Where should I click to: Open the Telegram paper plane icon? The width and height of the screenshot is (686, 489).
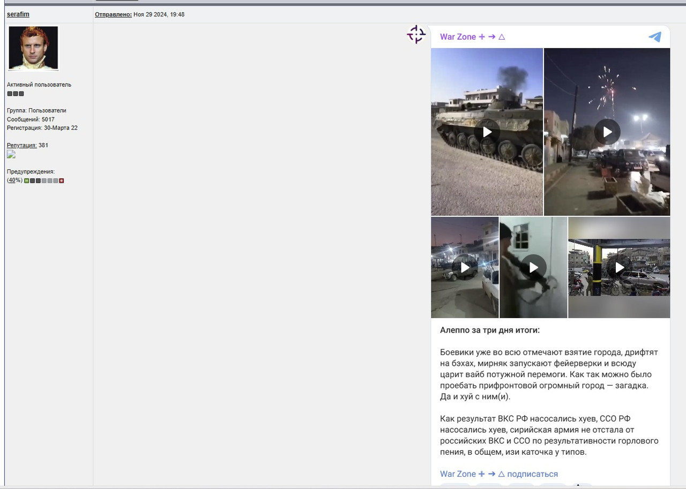(654, 36)
